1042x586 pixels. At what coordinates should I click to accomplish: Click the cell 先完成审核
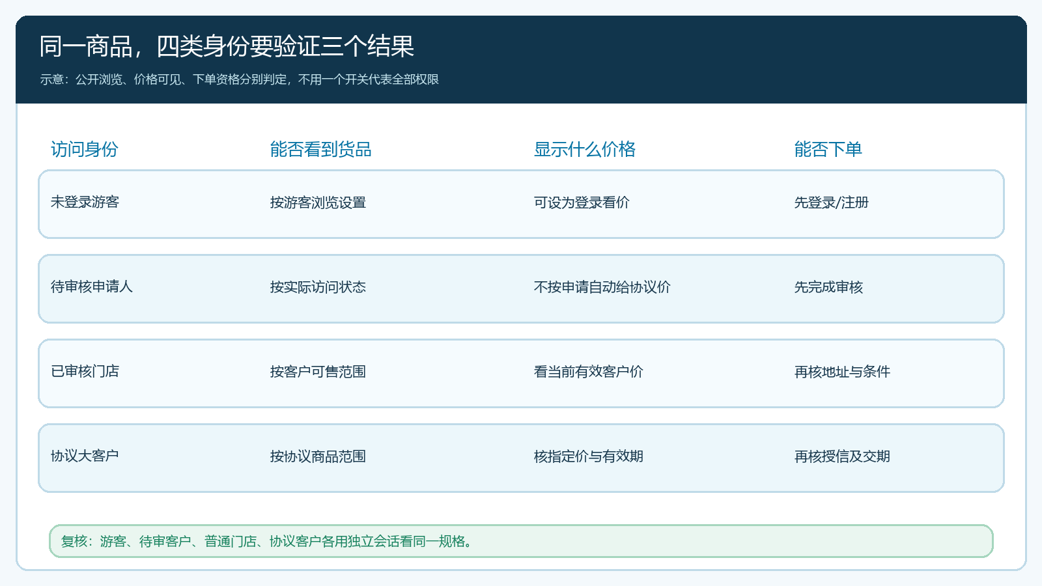[828, 287]
